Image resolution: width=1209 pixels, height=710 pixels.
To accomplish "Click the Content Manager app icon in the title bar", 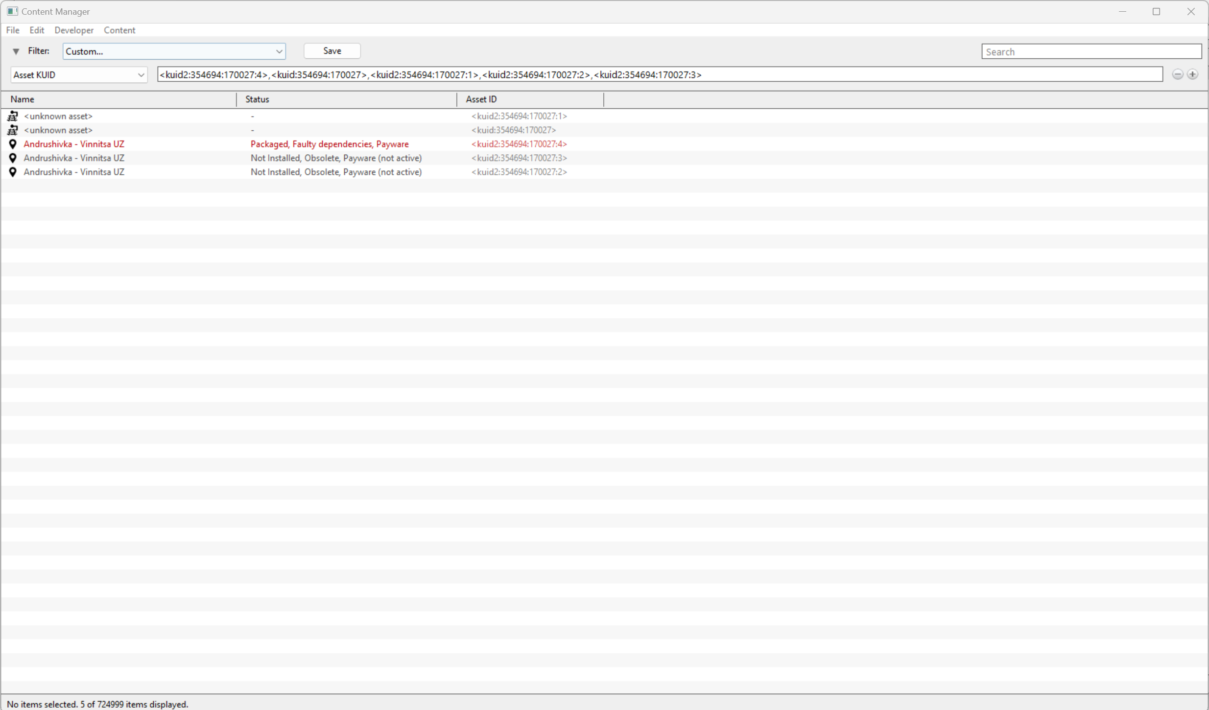I will [12, 11].
